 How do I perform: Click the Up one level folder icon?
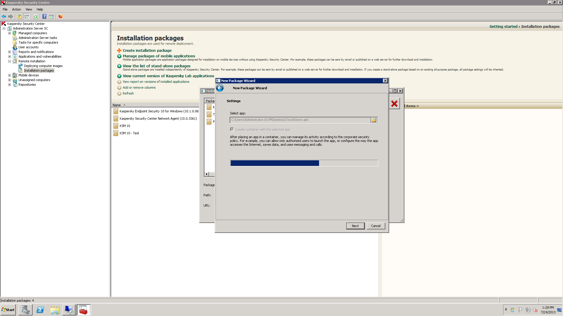click(20, 16)
